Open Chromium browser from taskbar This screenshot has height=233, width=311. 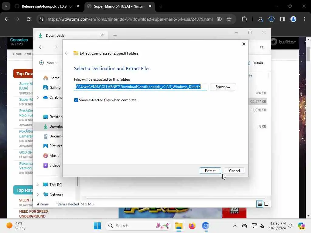coord(206,226)
